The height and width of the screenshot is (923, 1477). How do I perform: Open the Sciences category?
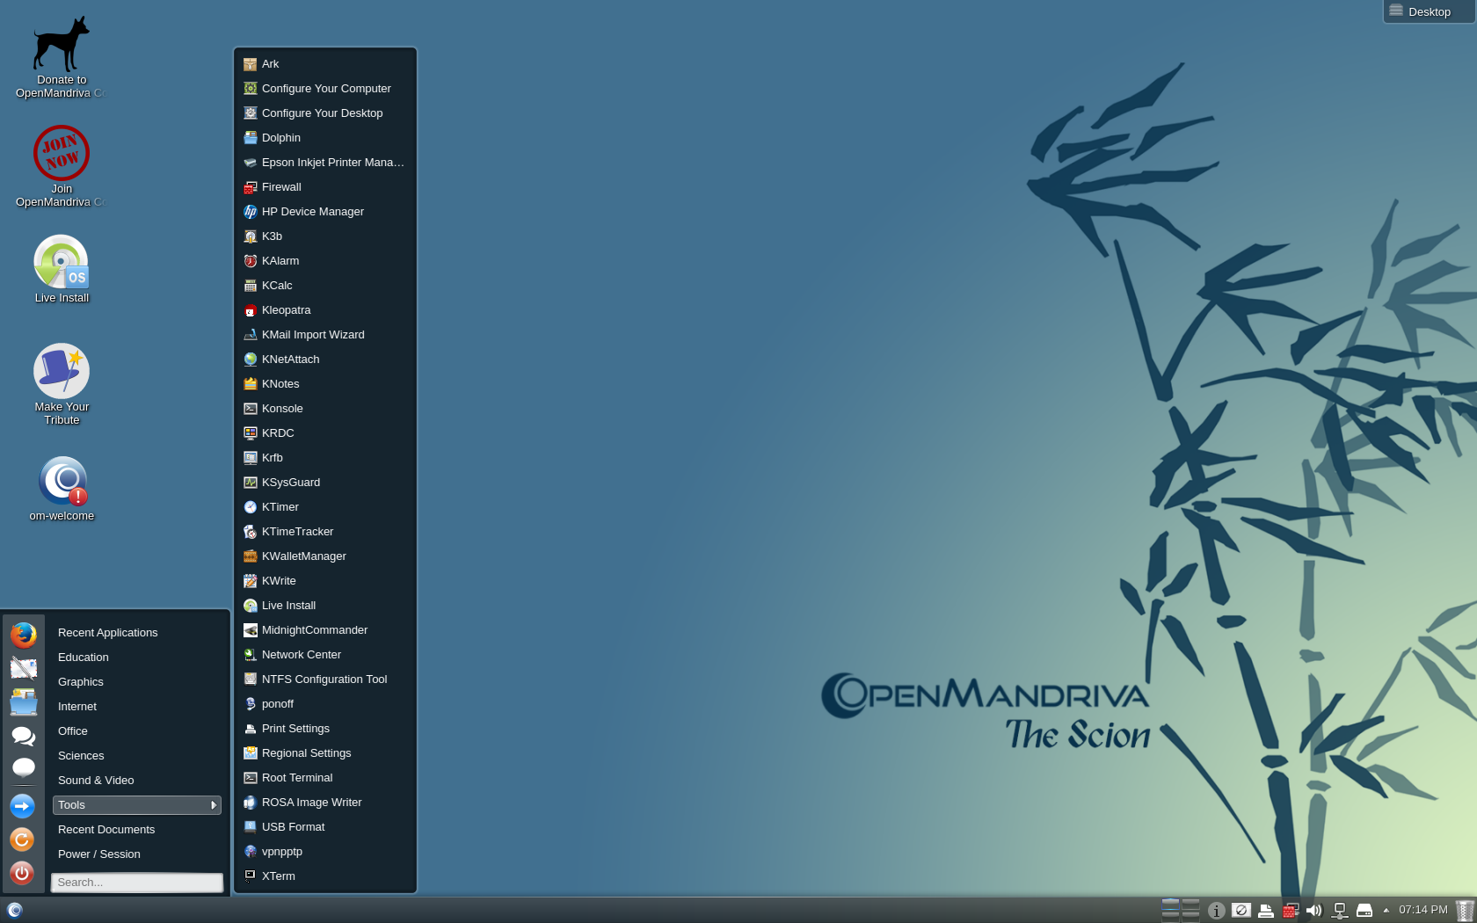coord(136,756)
